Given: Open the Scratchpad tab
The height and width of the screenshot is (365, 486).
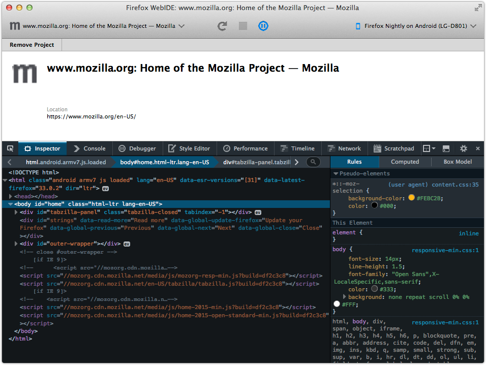Looking at the screenshot, I should [394, 149].
